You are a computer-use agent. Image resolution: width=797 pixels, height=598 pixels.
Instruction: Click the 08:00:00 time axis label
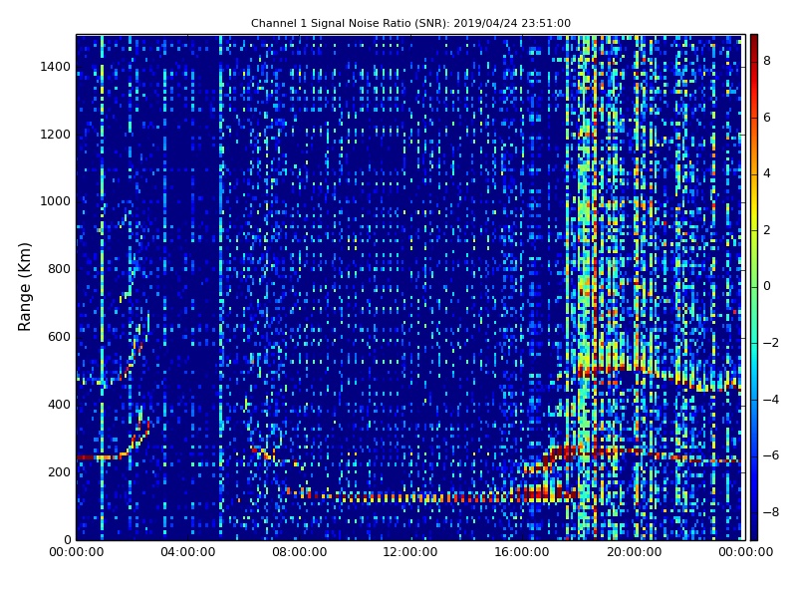tap(300, 552)
